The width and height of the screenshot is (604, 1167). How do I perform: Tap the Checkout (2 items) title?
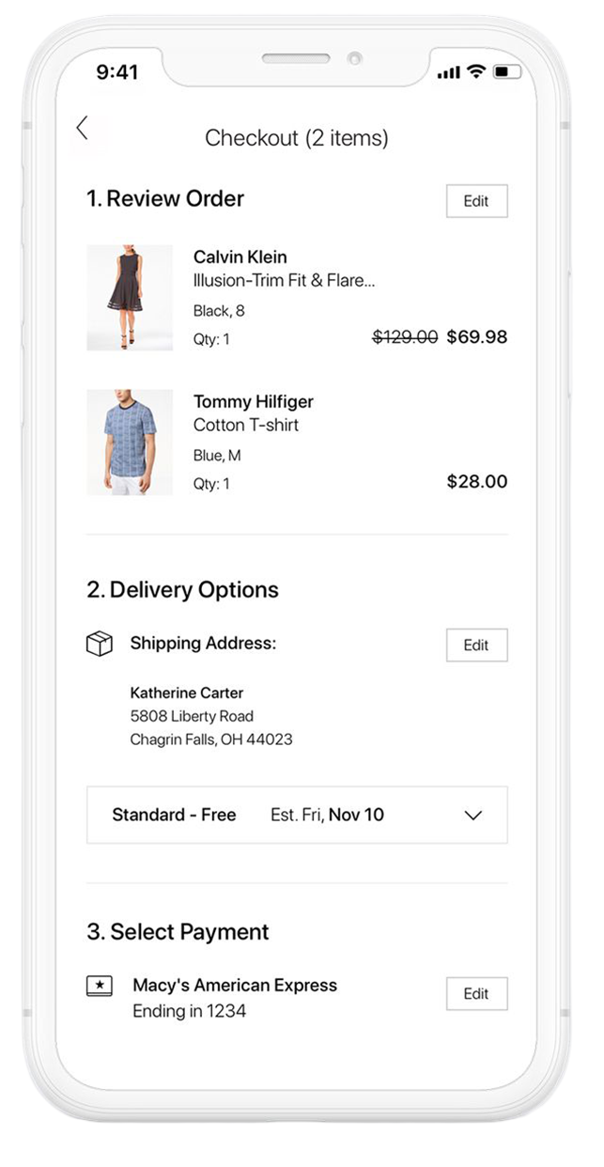click(297, 139)
